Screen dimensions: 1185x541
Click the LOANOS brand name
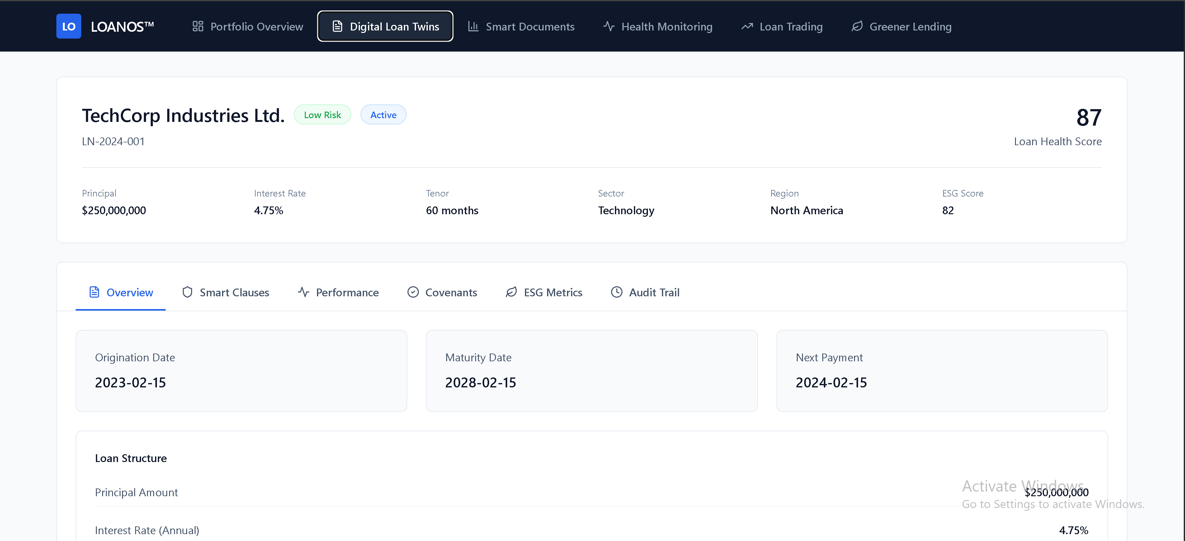coord(122,26)
